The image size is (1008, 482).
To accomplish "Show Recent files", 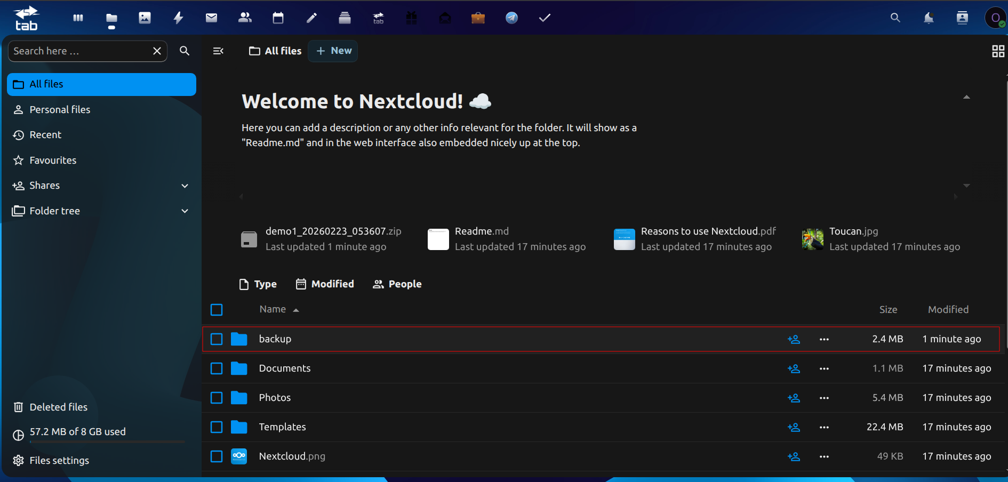I will (101, 135).
